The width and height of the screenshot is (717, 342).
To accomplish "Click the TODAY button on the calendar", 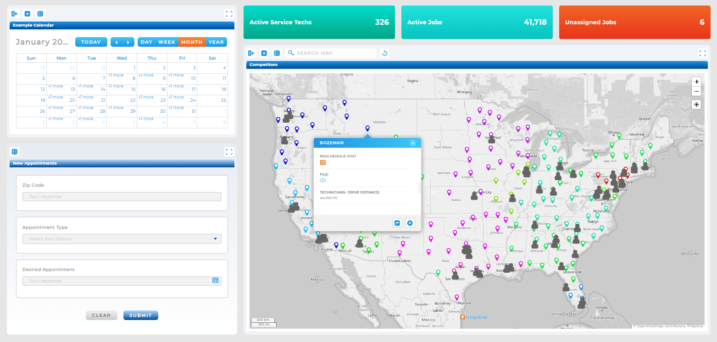I will click(x=91, y=42).
